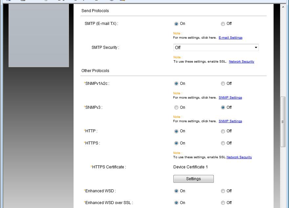289x208 pixels.
Task: Set SNMPv3 to On
Action: pos(176,107)
